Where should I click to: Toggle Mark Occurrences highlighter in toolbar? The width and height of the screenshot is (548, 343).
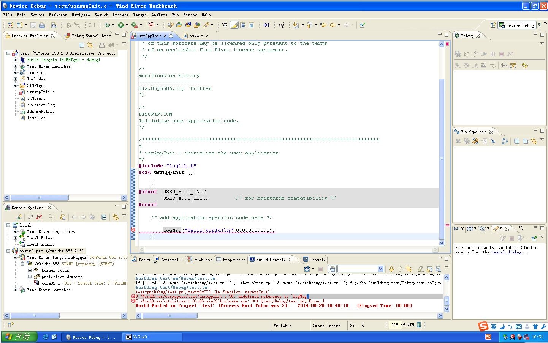pyautogui.click(x=234, y=25)
